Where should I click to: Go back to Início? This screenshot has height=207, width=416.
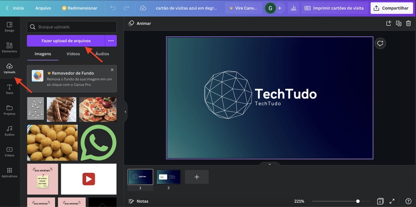coord(15,8)
